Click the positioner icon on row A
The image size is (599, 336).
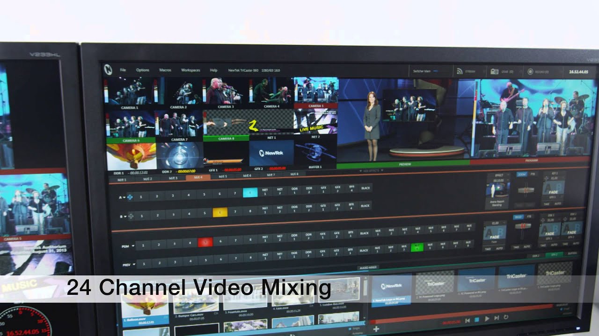130,197
